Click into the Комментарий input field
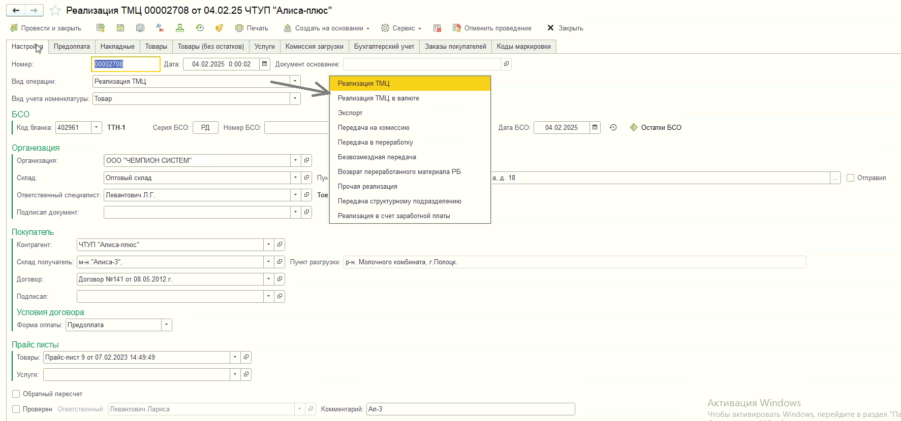 click(x=471, y=409)
